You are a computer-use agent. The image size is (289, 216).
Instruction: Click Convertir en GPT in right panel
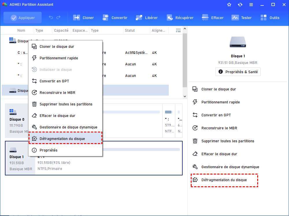pyautogui.click(x=216, y=115)
